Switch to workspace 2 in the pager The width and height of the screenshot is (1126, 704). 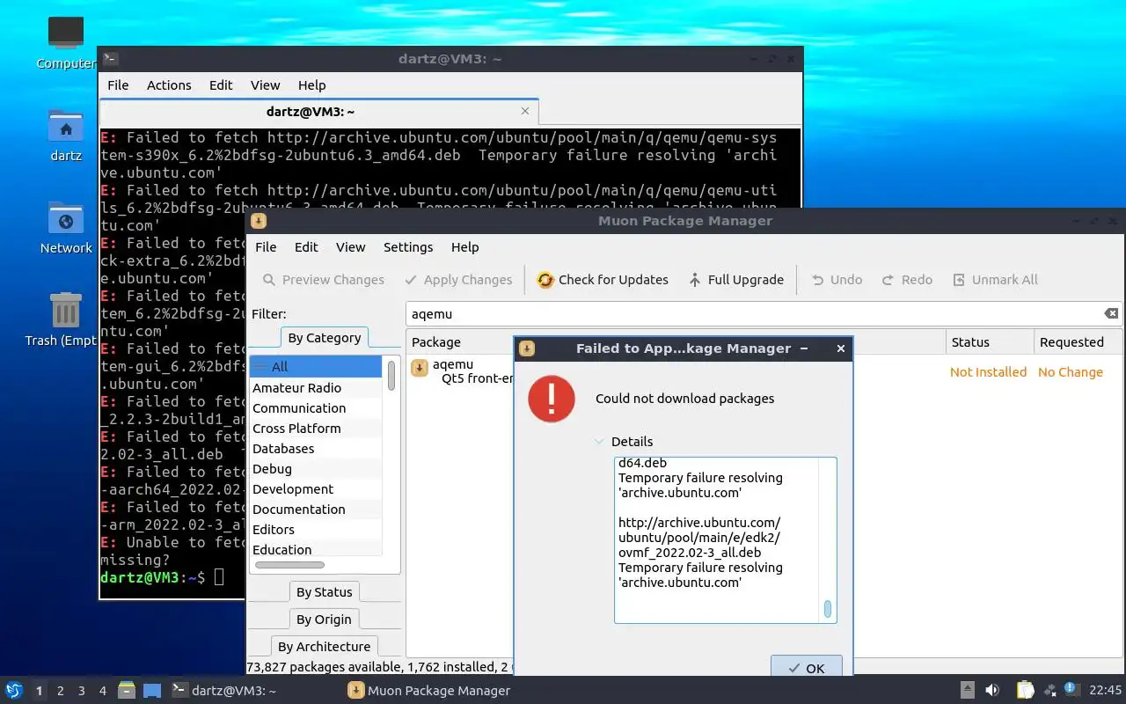(x=61, y=691)
